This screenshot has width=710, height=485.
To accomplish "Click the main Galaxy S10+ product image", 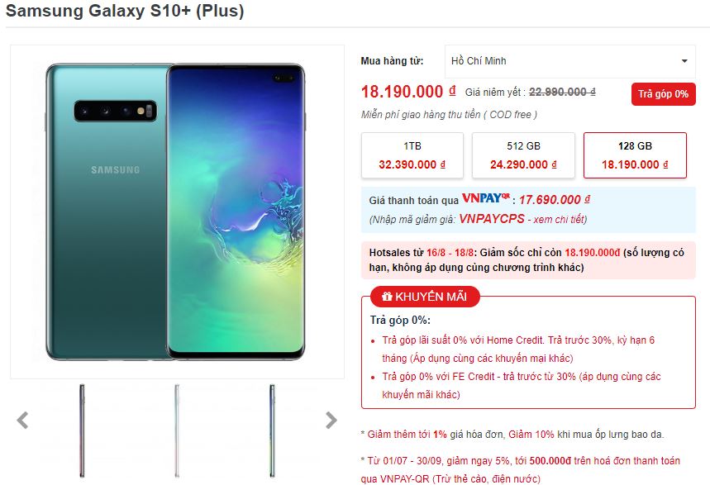I will [177, 212].
